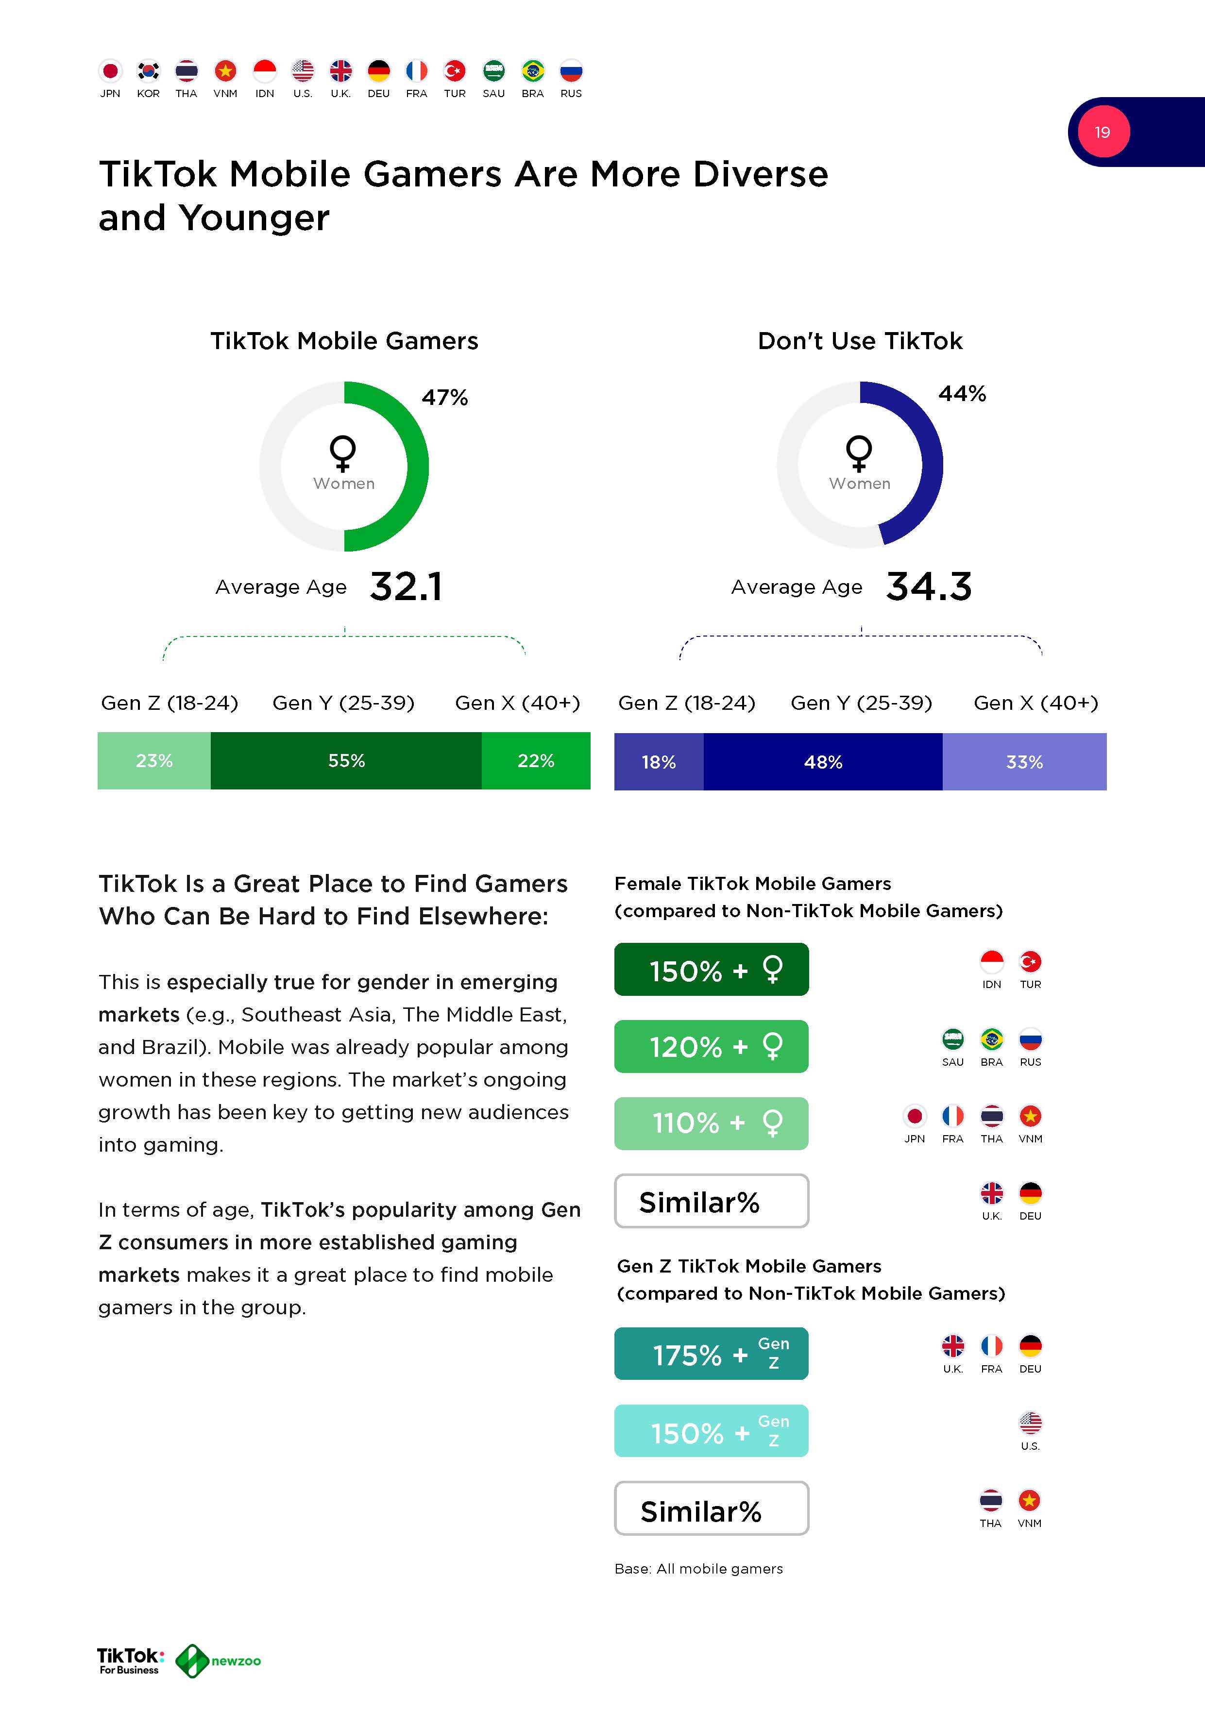The width and height of the screenshot is (1205, 1709).
Task: Click the Turkey flag in top row
Action: [x=454, y=71]
